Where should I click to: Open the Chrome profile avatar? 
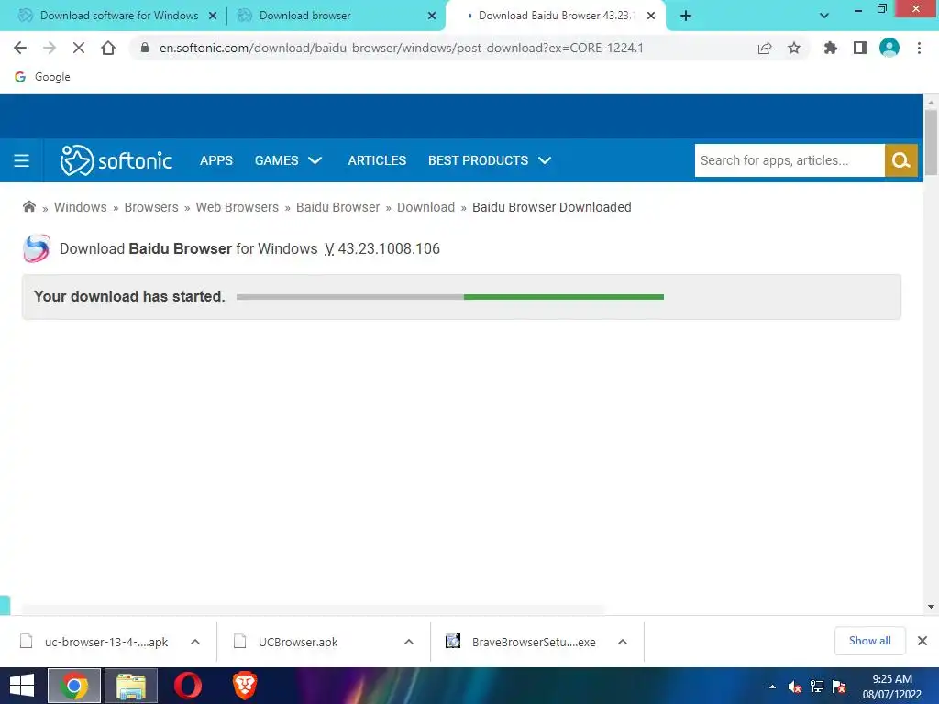pyautogui.click(x=889, y=48)
